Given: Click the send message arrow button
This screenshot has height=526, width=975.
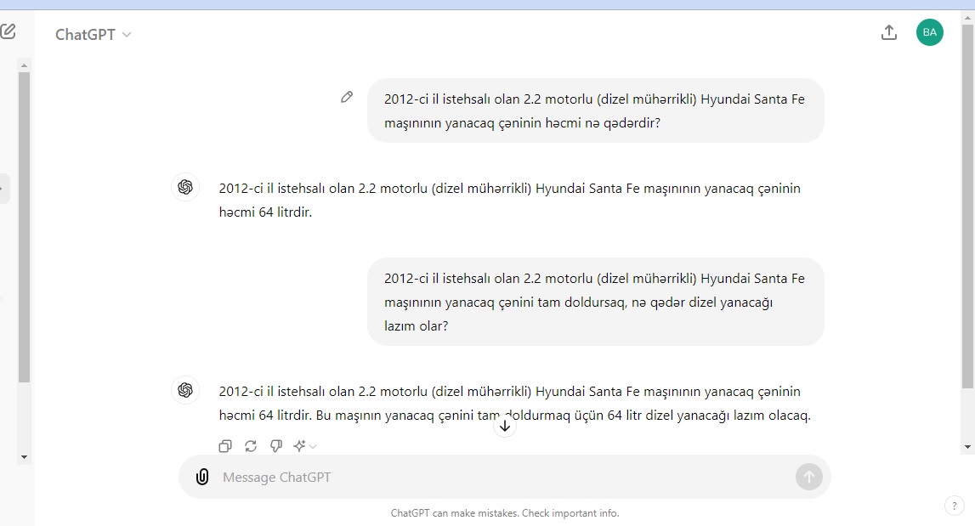Looking at the screenshot, I should pos(809,477).
